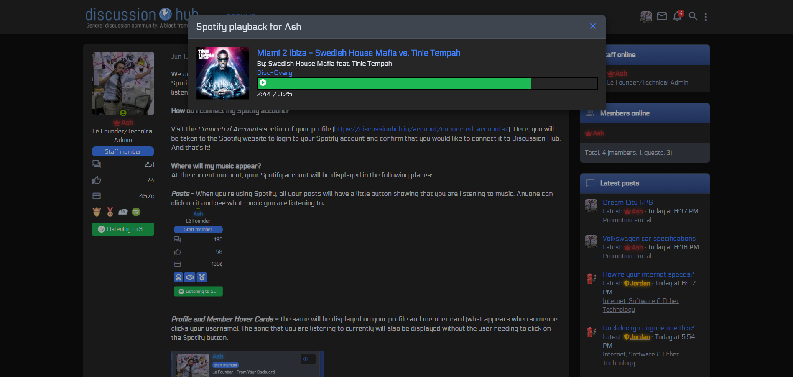Image resolution: width=793 pixels, height=377 pixels.
Task: Open the forum link under the Duckduckgo thread
Action: (640, 359)
